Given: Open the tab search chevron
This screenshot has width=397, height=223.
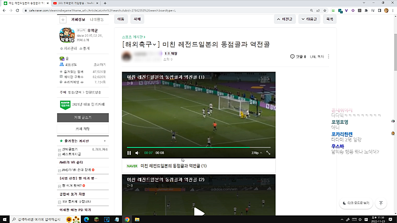Looking at the screenshot, I should (364, 3).
